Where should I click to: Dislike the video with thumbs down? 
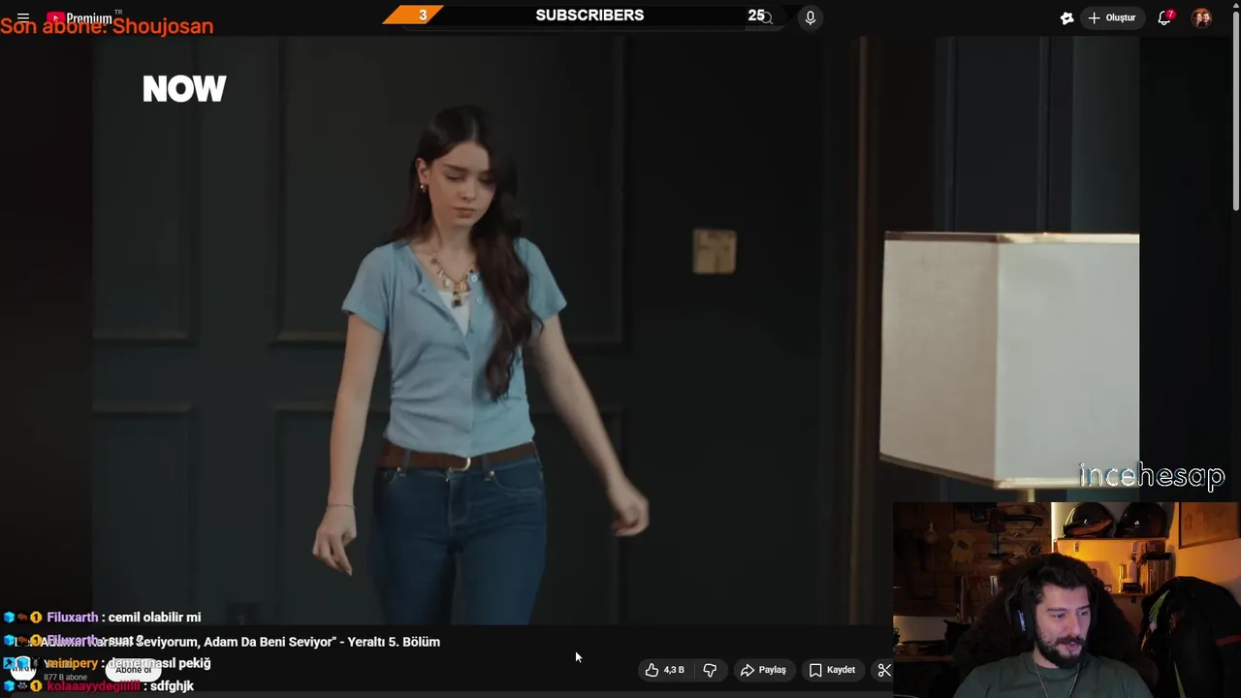pos(710,670)
